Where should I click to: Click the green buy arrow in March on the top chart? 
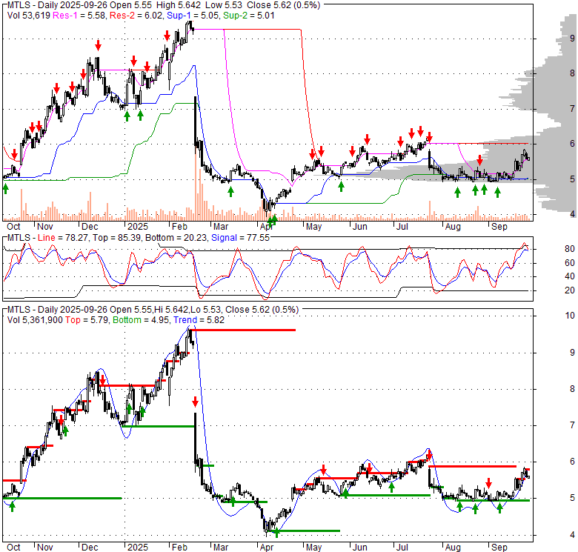[230, 192]
